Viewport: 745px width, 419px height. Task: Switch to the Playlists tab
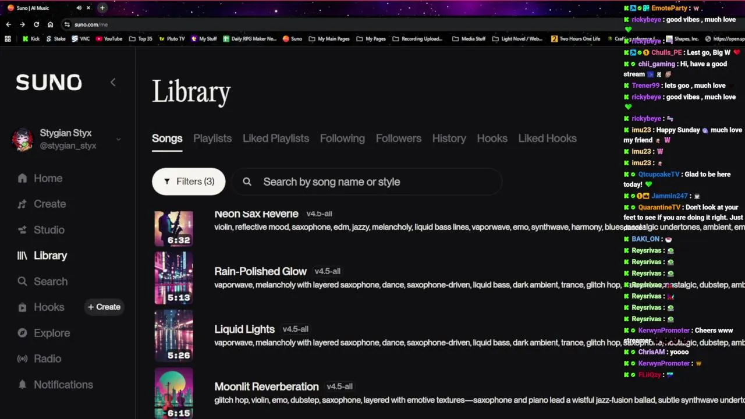[212, 139]
